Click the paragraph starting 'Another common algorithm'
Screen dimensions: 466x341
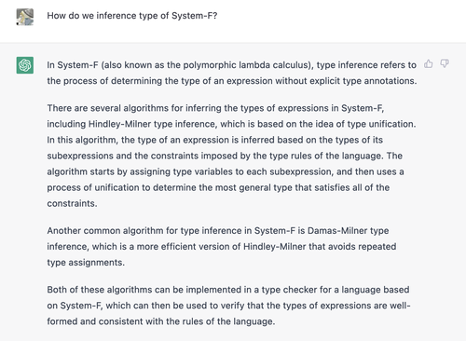click(x=222, y=246)
